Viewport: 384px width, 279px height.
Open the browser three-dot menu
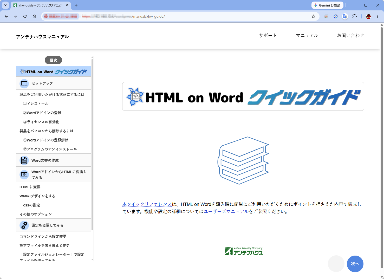click(x=378, y=16)
